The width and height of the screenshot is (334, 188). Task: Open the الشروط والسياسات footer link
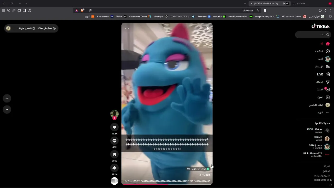[322, 175]
